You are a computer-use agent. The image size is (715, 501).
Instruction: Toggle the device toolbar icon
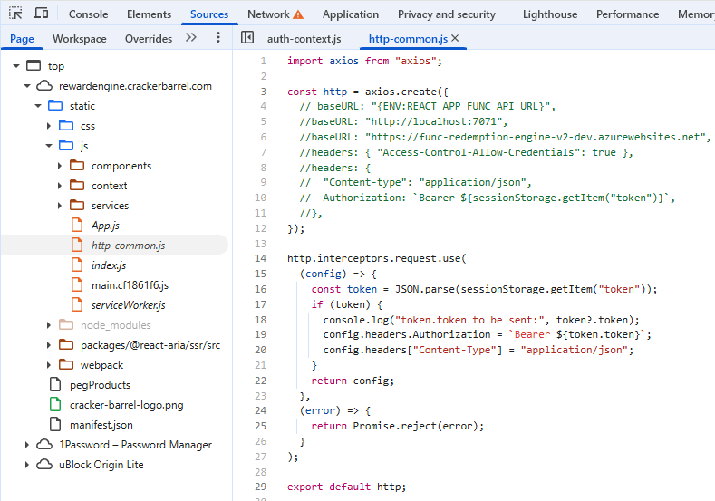point(41,14)
